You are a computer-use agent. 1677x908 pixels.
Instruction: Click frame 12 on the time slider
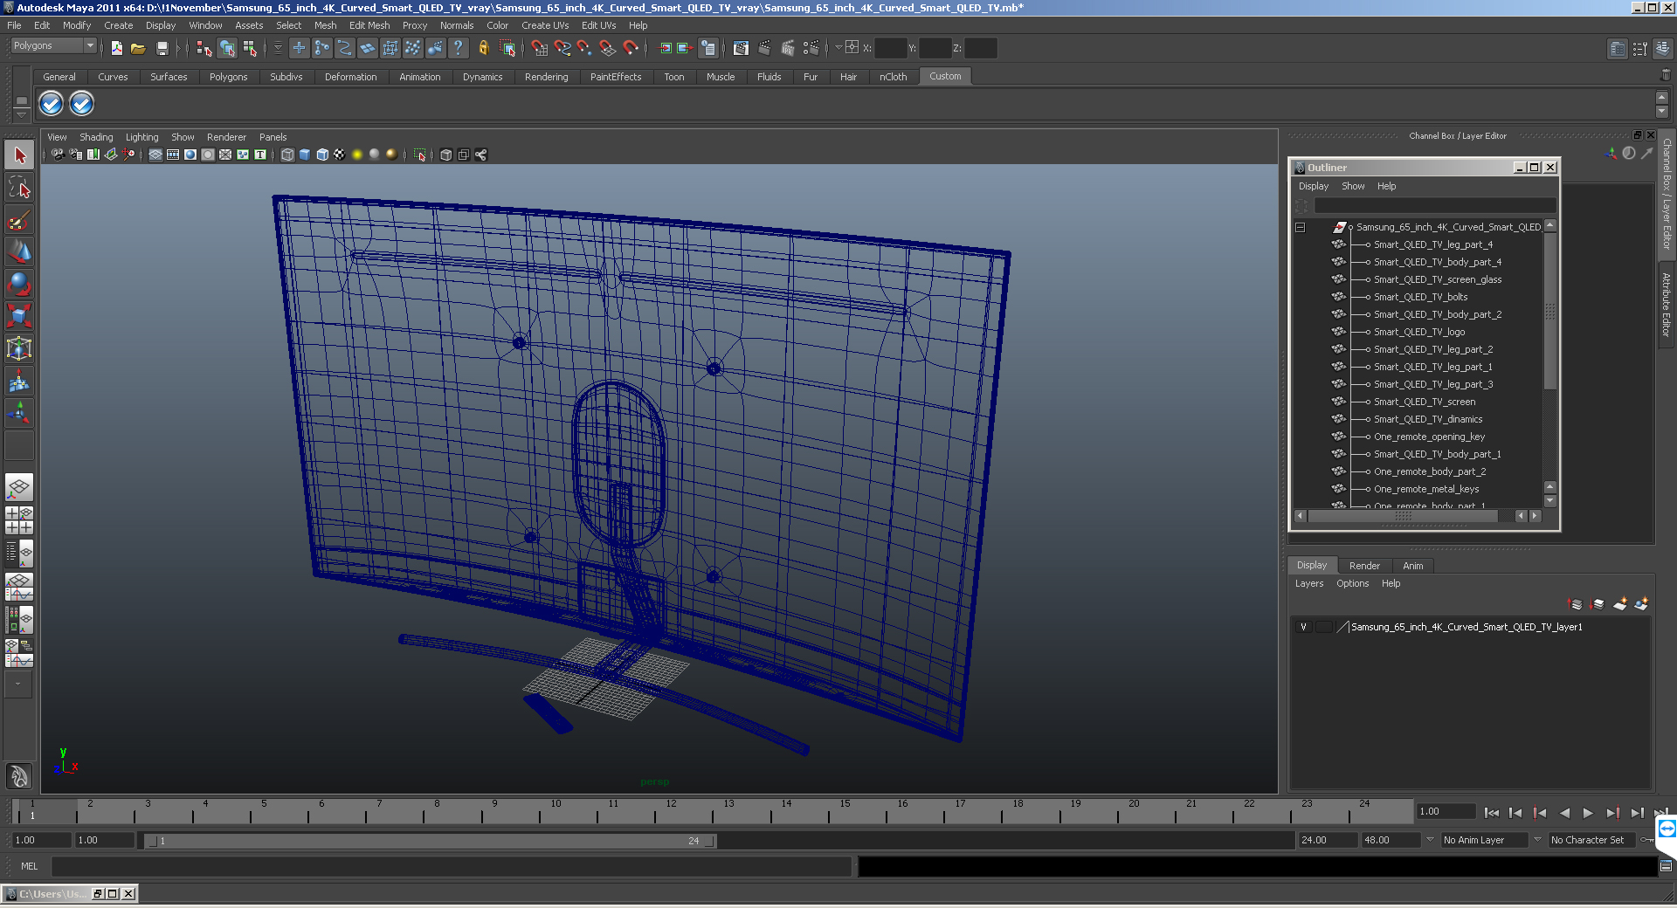(x=671, y=812)
